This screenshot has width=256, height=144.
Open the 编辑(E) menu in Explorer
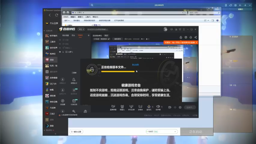click(x=73, y=17)
